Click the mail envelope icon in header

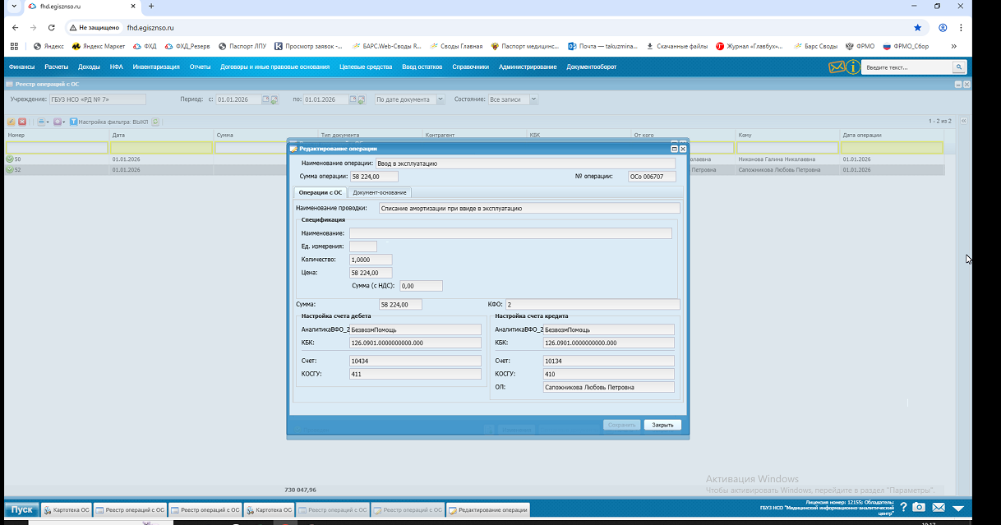837,67
